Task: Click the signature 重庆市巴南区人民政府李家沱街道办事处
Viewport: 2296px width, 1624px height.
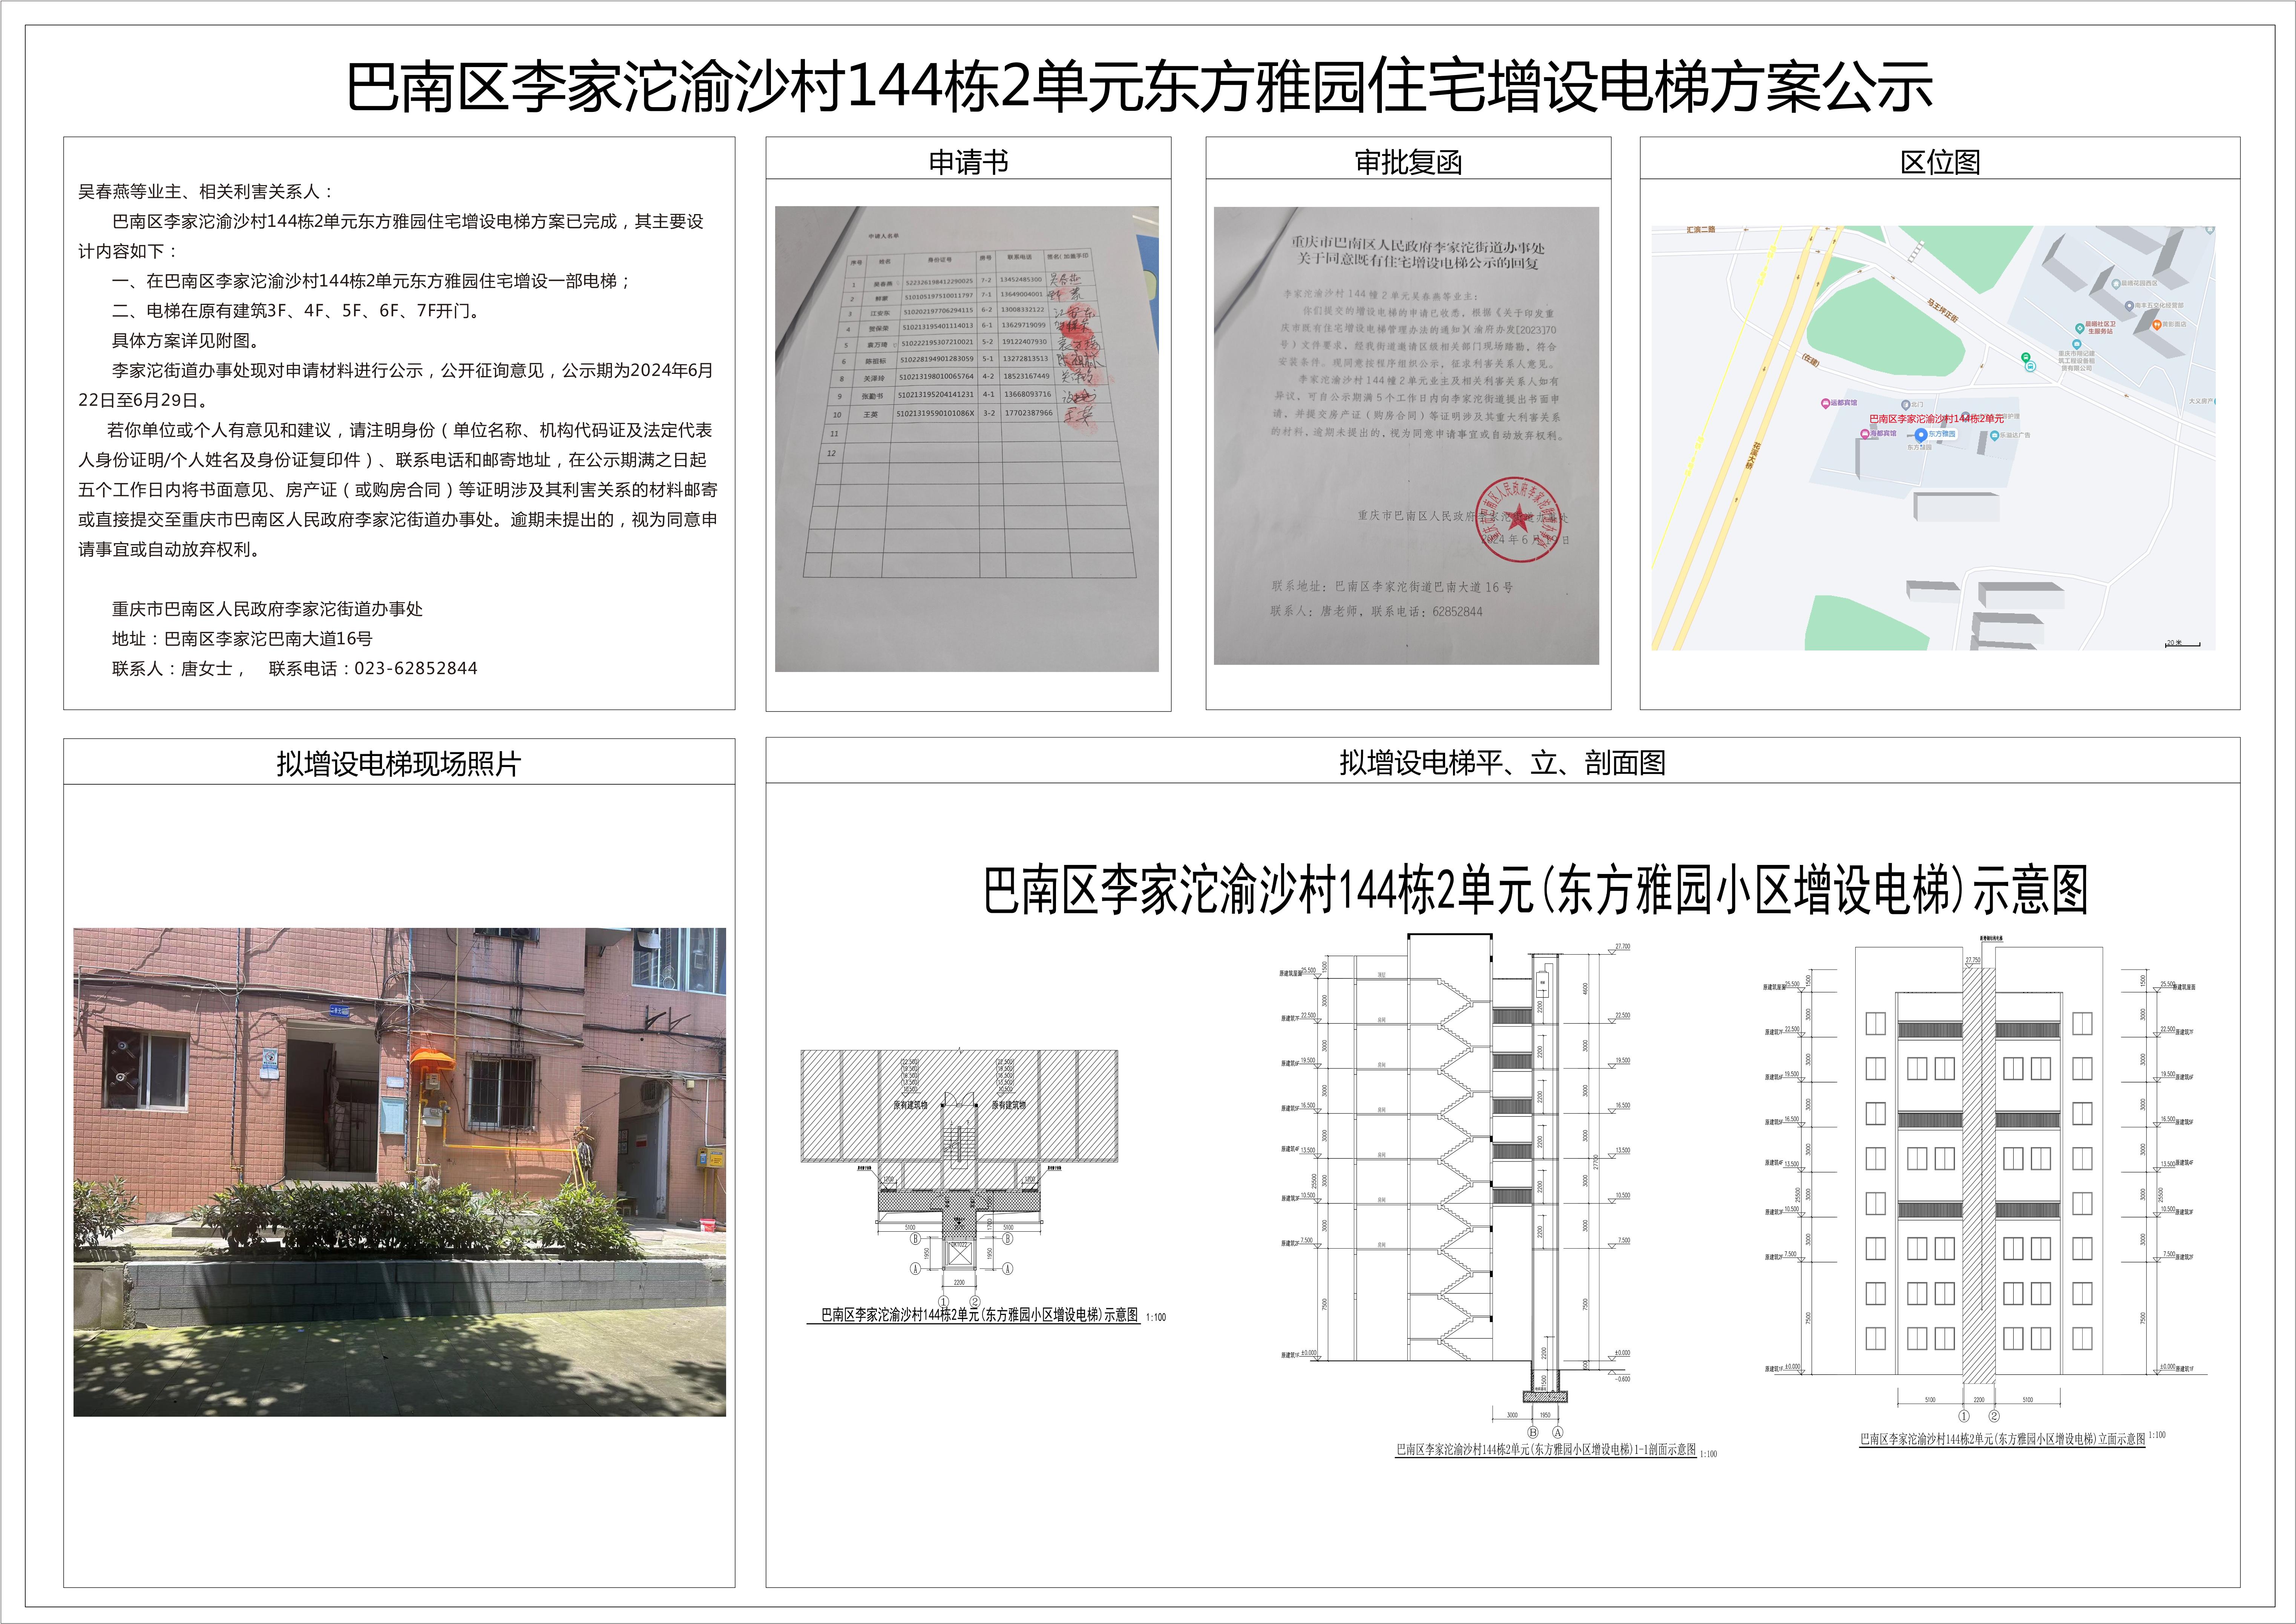Action: (x=267, y=609)
